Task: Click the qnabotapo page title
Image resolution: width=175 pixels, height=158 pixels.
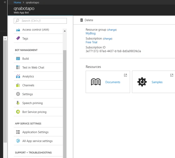Action: click(x=24, y=8)
